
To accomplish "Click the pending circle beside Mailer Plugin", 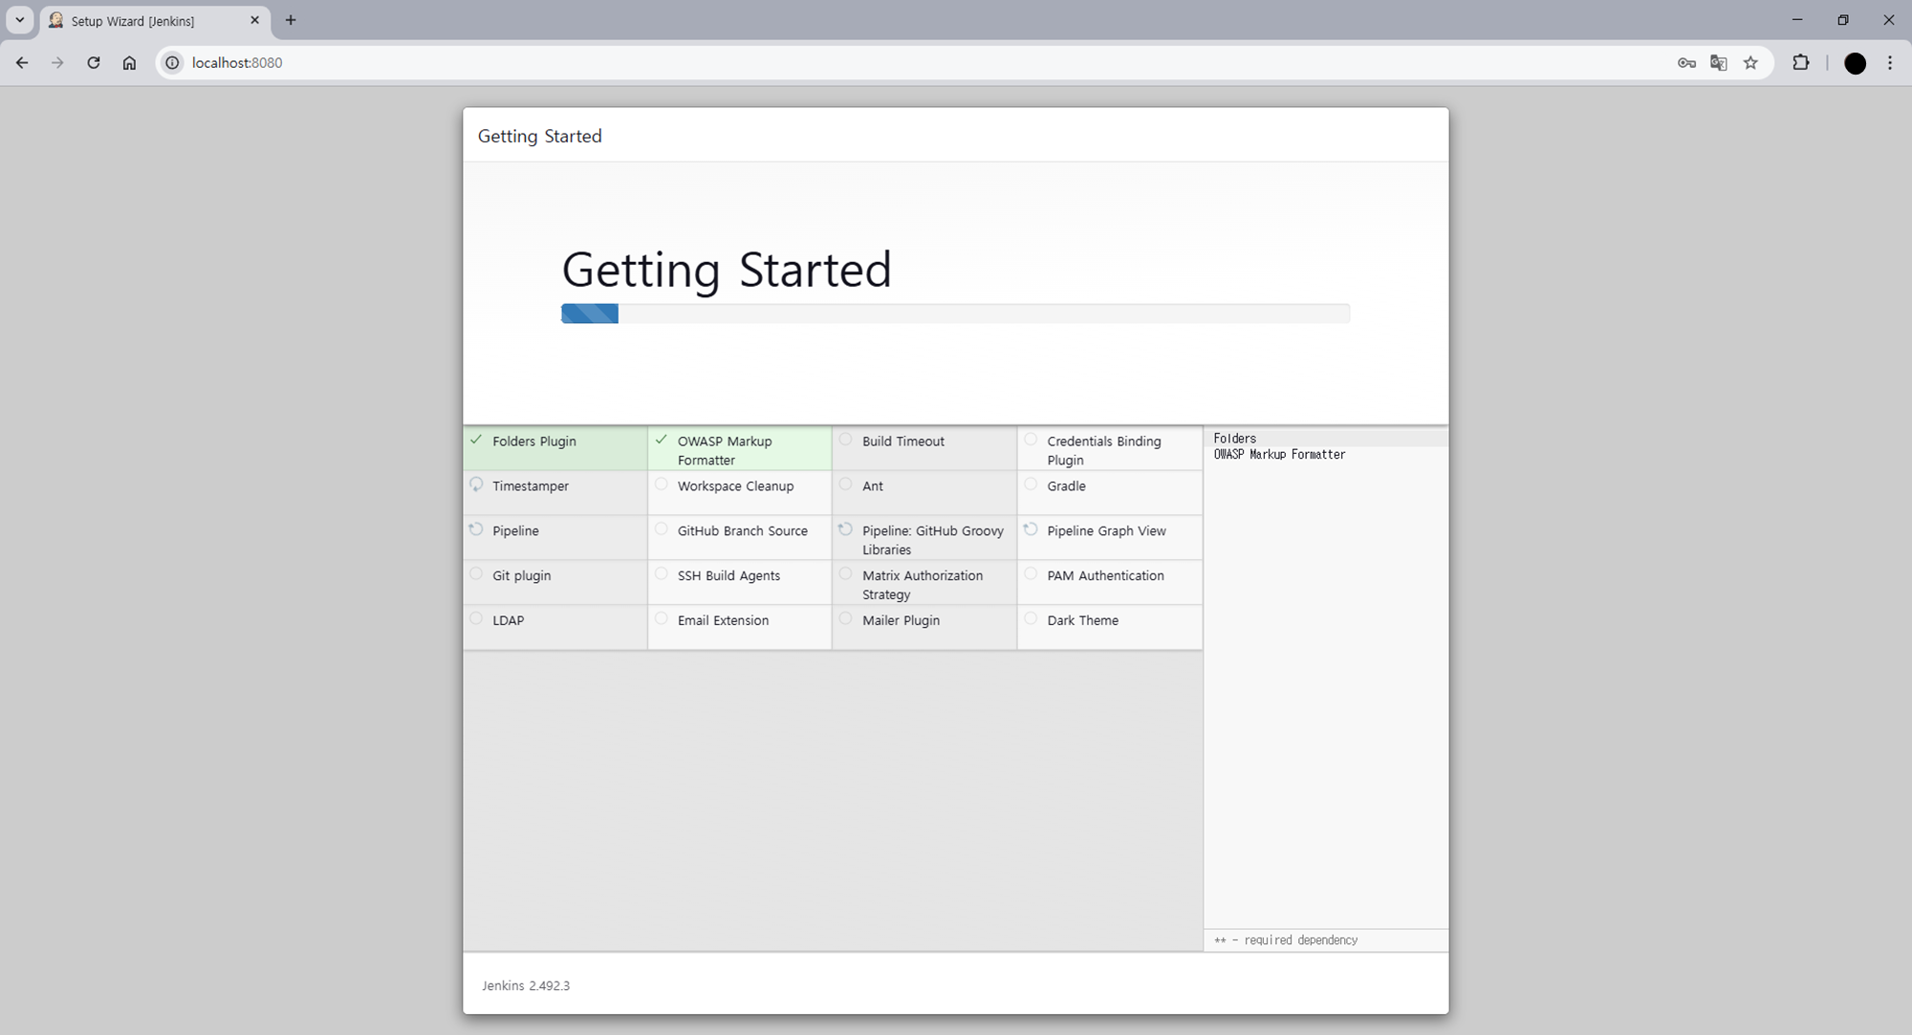I will coord(845,619).
